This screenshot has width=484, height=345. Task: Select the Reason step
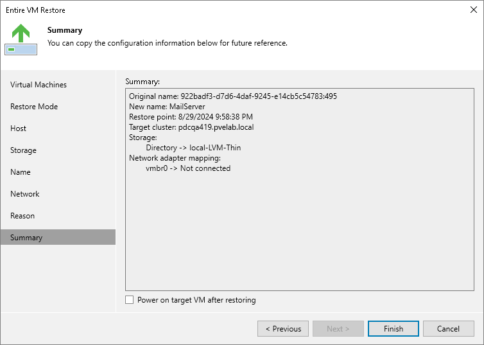click(22, 216)
